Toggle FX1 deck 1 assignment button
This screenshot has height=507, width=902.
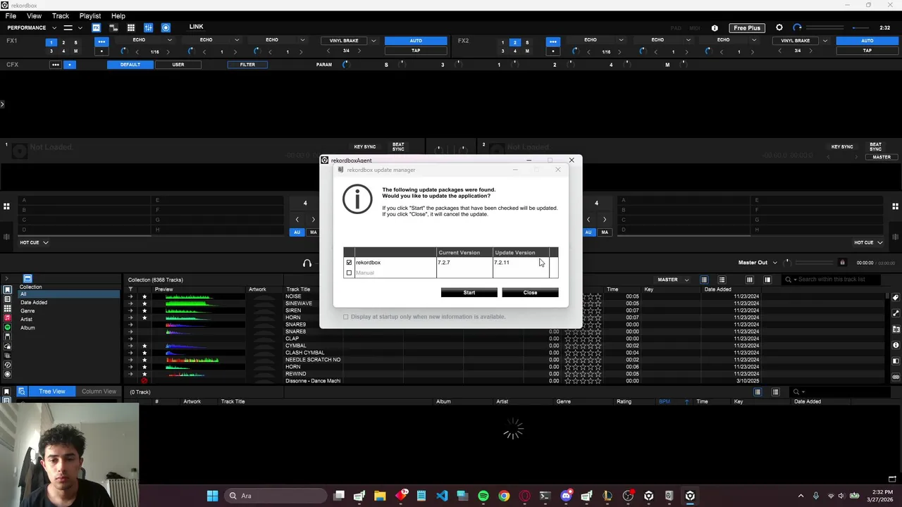point(51,42)
